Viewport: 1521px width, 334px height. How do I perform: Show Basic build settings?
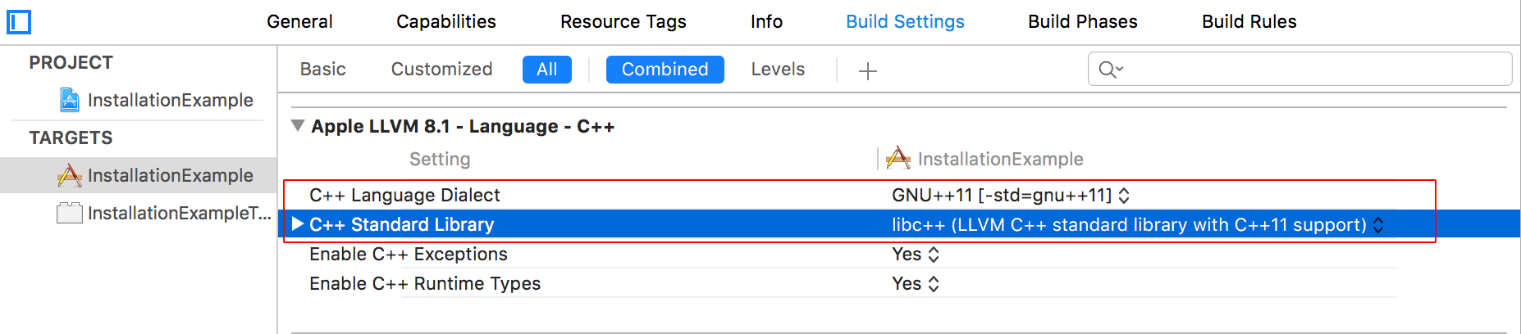[x=323, y=70]
